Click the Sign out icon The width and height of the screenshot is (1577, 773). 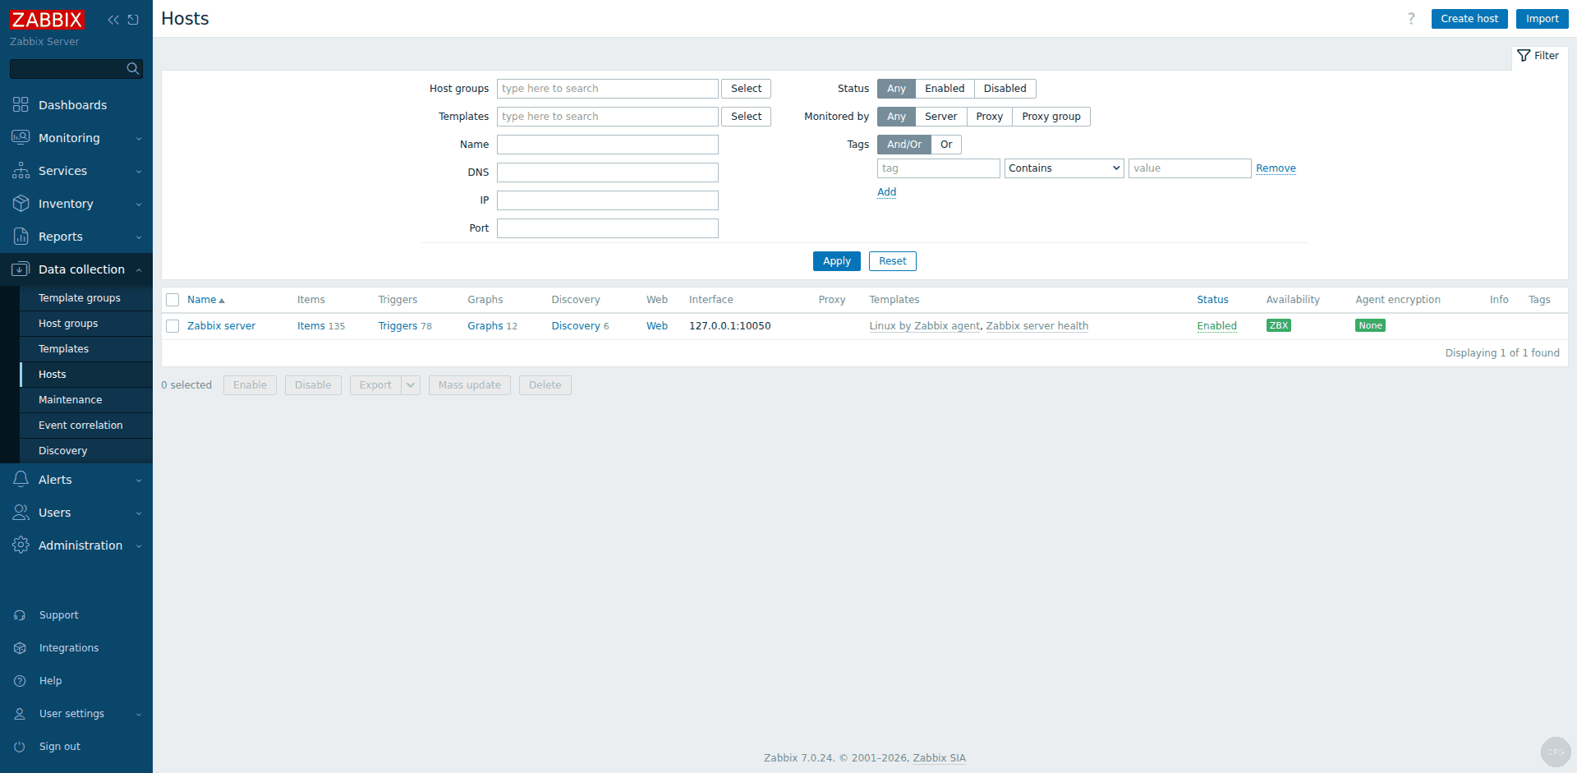click(x=19, y=747)
